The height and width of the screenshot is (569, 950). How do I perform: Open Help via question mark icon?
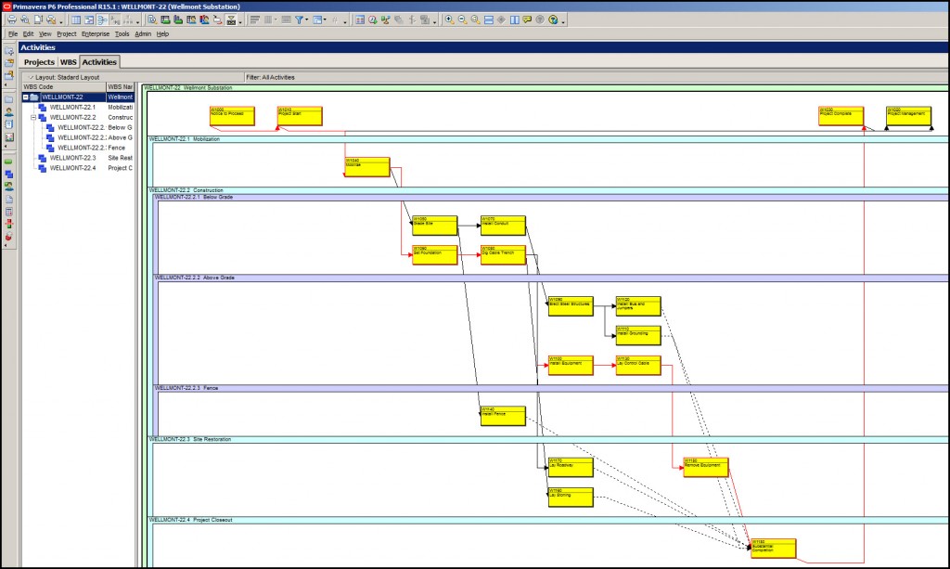tap(554, 19)
